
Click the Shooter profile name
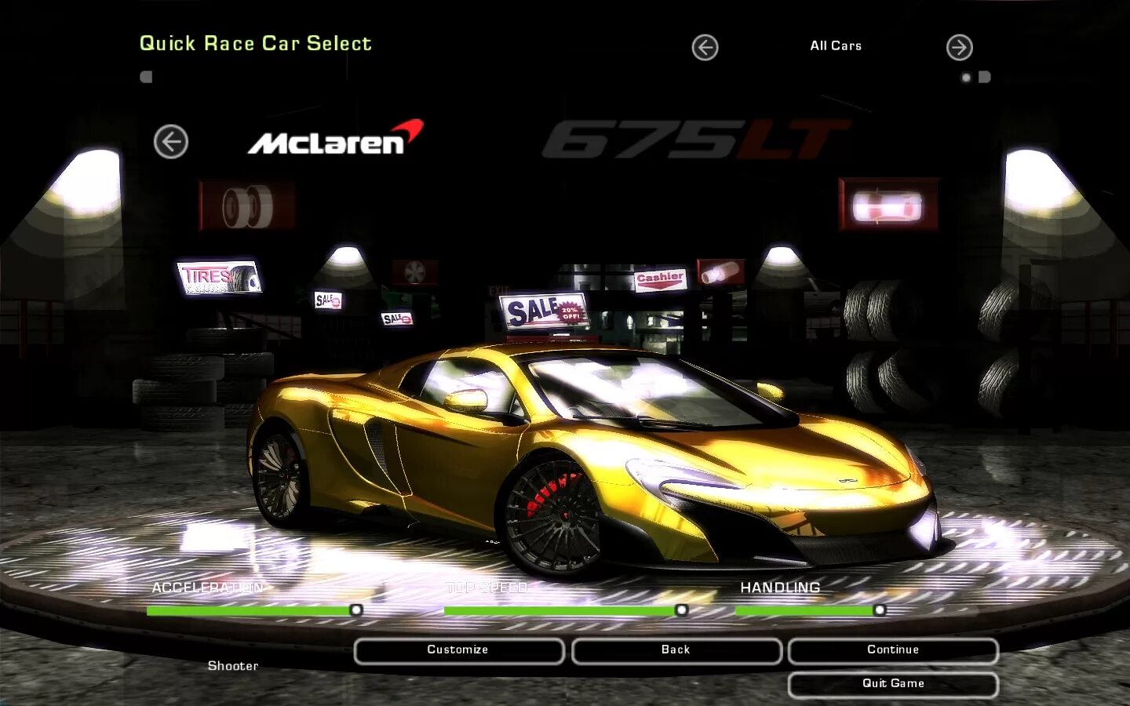point(233,666)
